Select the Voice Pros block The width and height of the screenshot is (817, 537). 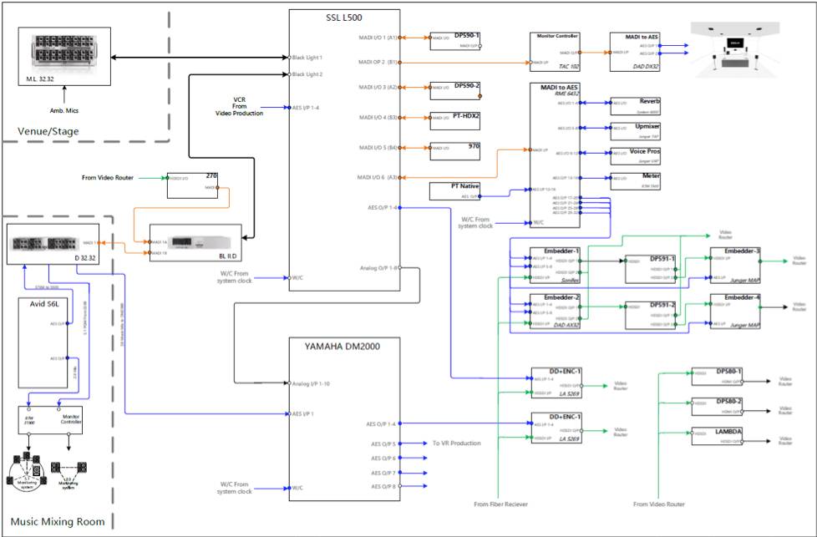(636, 156)
